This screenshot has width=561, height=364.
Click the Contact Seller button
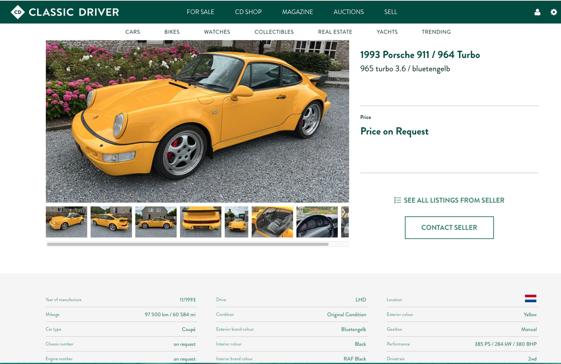(449, 227)
